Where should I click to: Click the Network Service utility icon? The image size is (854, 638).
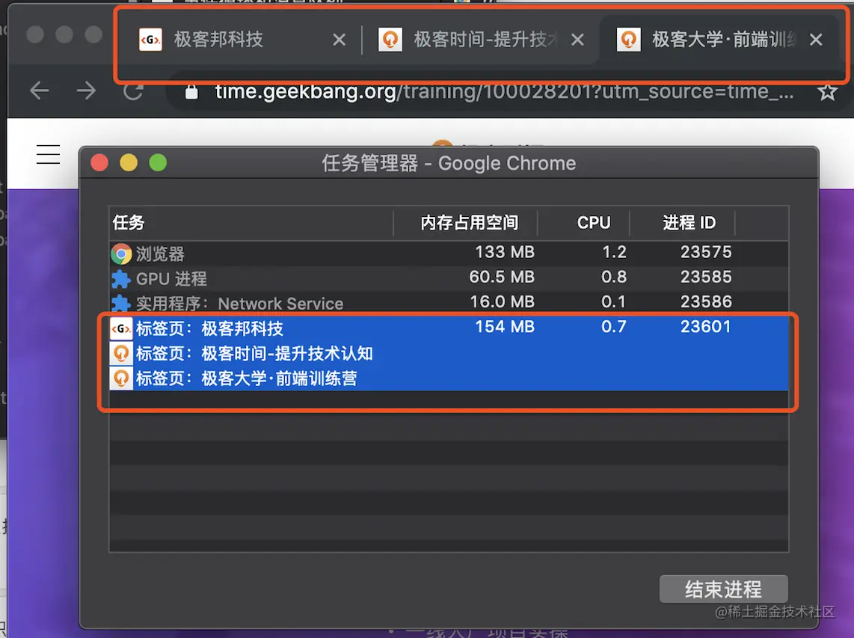[120, 302]
